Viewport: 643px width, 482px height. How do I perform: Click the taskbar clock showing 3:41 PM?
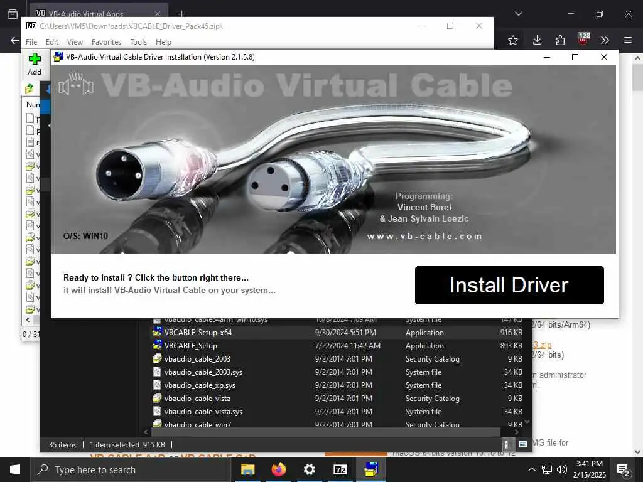589,469
